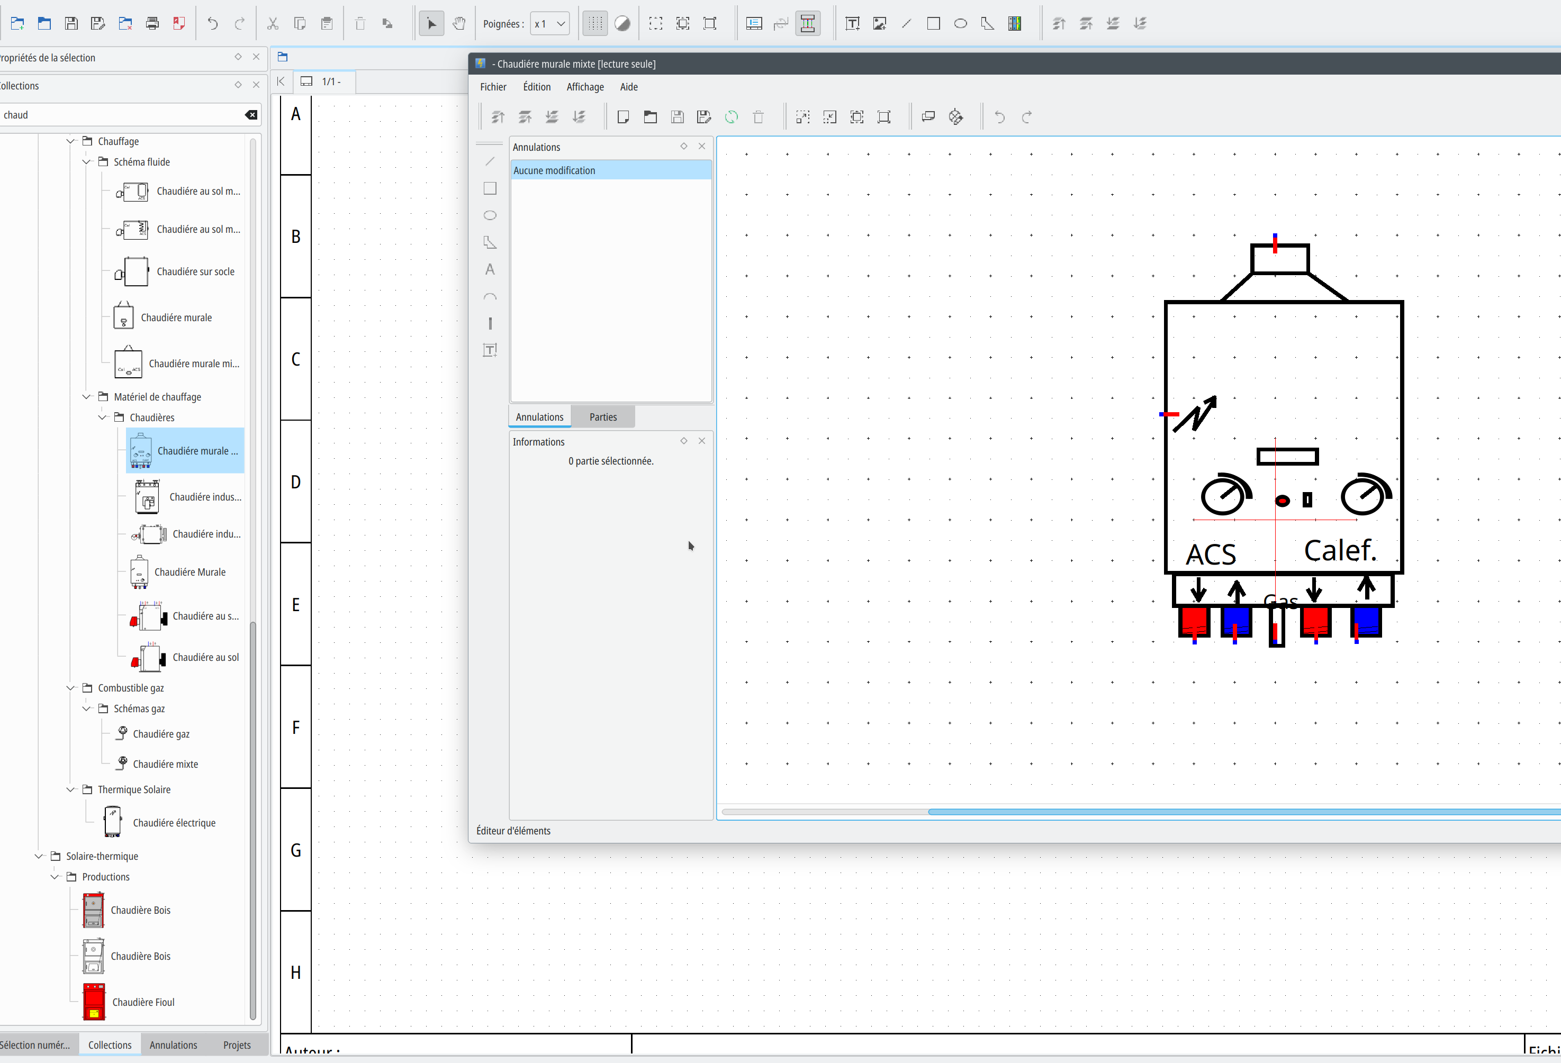Select the line tool in element editor
The image size is (1561, 1063).
(x=490, y=161)
